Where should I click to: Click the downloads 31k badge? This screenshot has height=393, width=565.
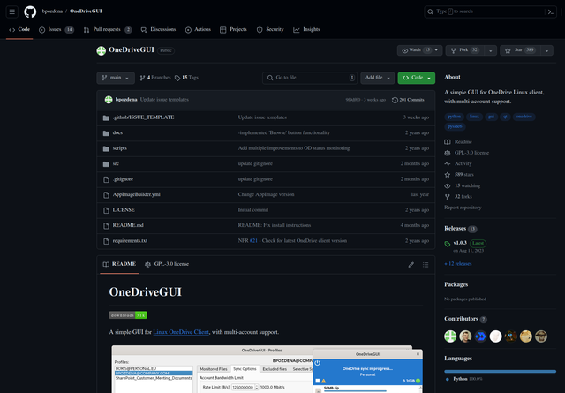(x=128, y=315)
